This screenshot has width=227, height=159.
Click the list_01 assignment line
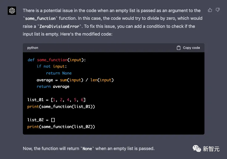56,100
